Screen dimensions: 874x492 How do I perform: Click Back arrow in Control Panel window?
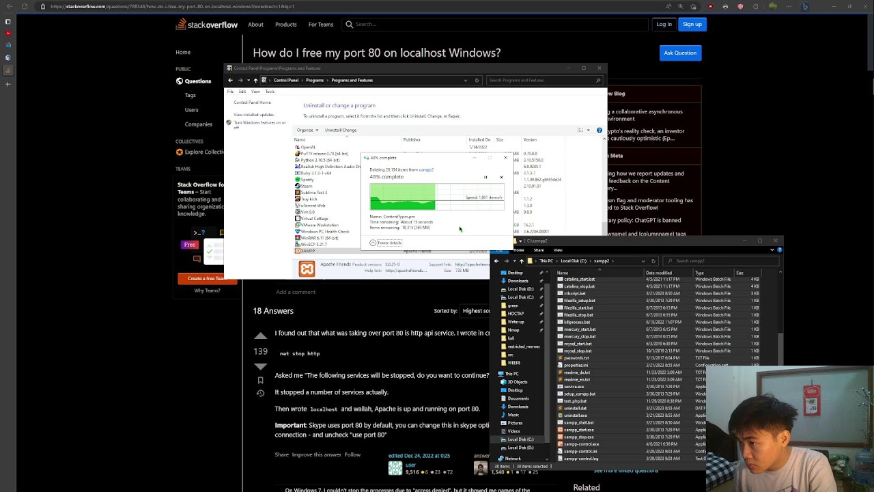(x=230, y=80)
